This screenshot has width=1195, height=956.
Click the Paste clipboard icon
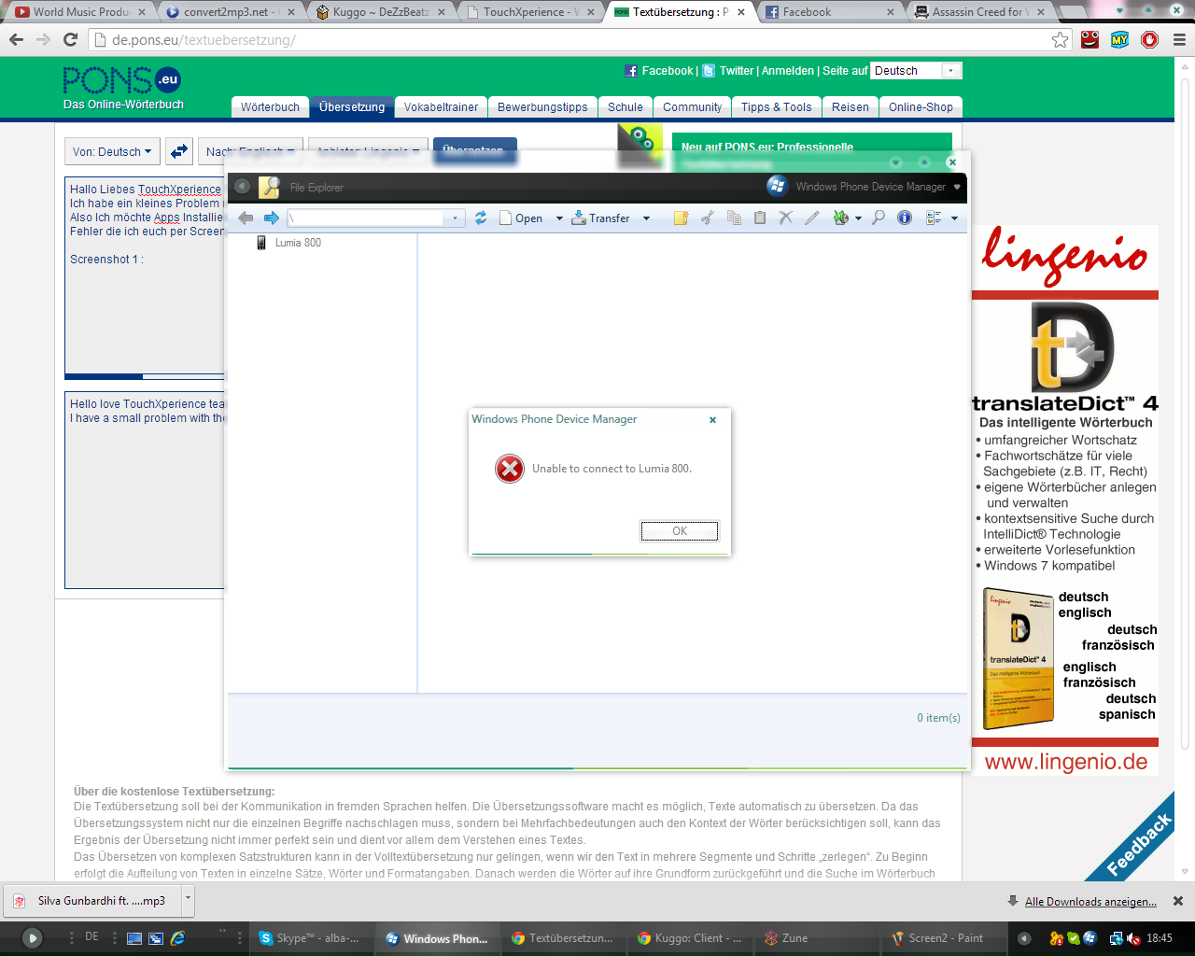pyautogui.click(x=760, y=218)
